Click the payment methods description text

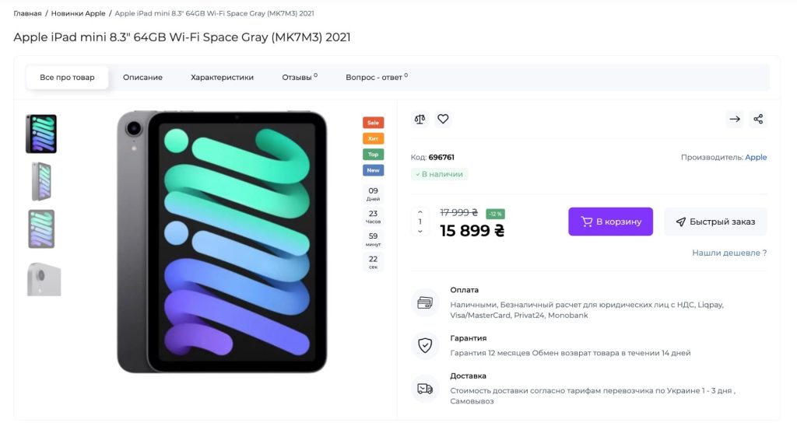(x=587, y=310)
